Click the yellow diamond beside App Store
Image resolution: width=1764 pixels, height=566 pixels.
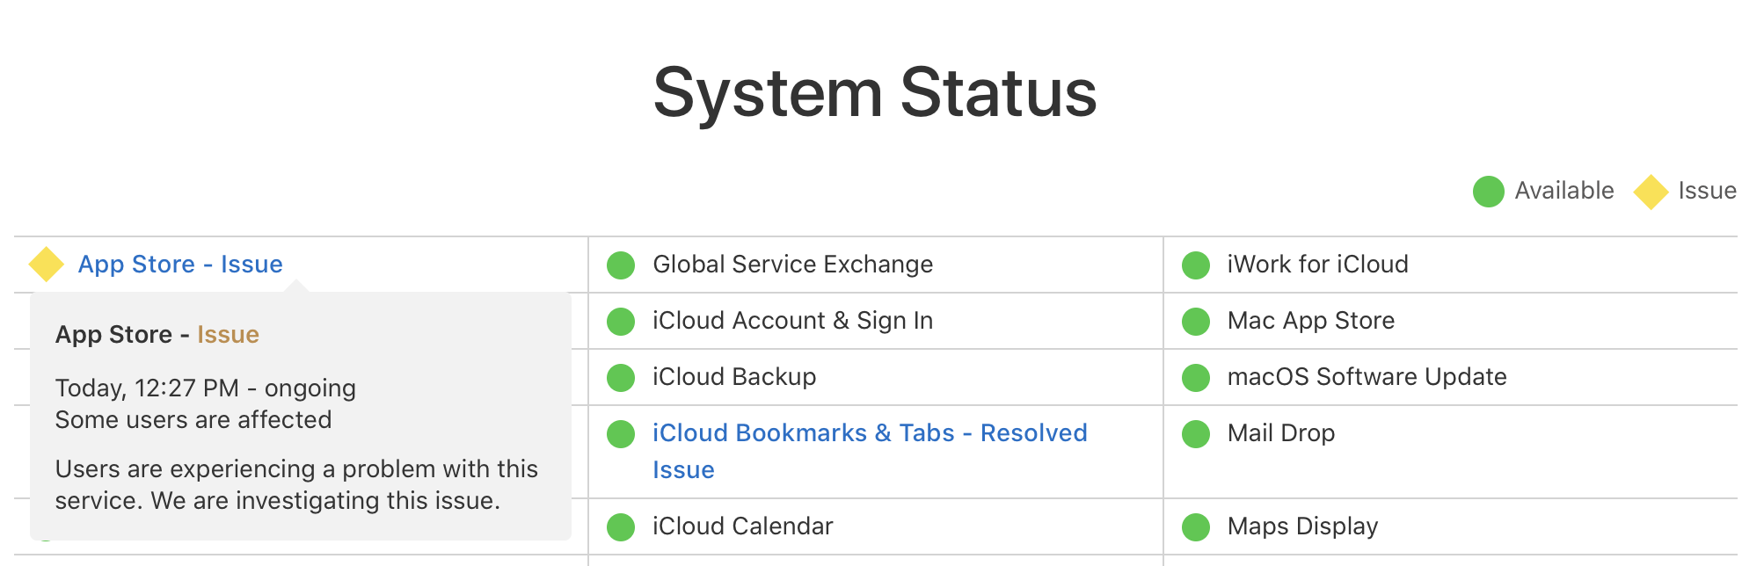(x=46, y=265)
